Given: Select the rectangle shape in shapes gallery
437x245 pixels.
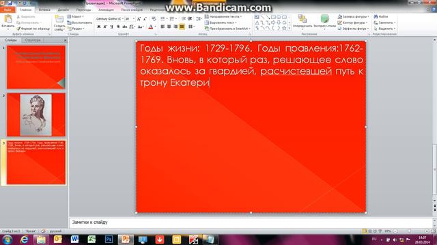Looking at the screenshot, I should click(273, 17).
